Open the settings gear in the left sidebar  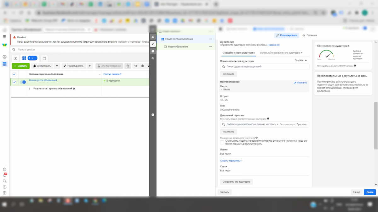click(x=5, y=169)
